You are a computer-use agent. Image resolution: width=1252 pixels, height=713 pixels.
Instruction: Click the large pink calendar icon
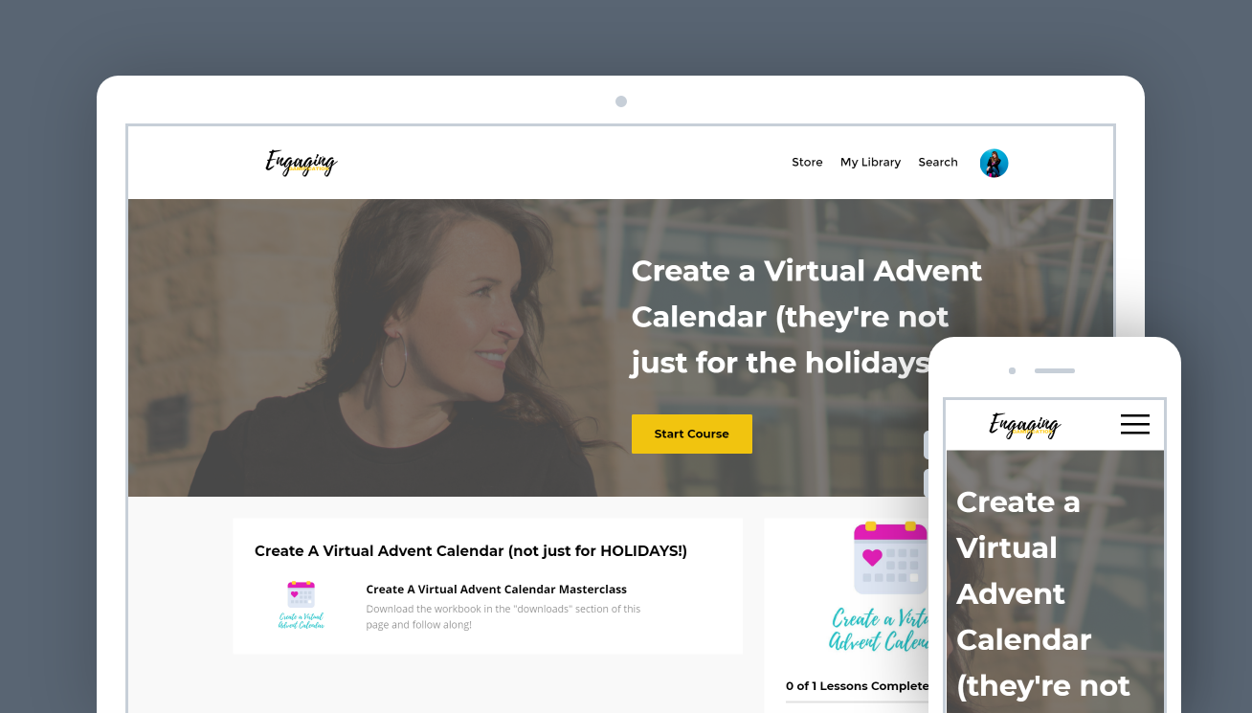point(890,558)
